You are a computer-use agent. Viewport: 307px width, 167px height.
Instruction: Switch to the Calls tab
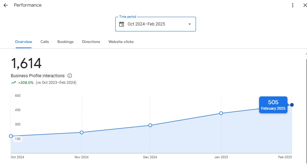45,42
